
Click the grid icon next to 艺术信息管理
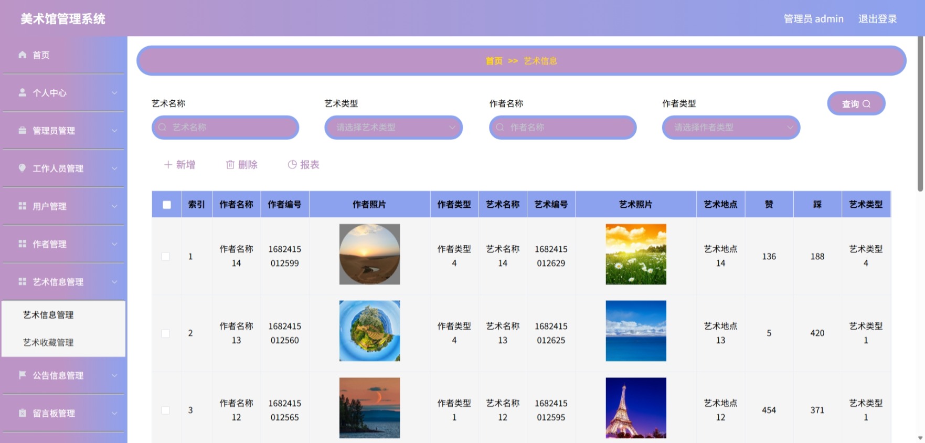[x=22, y=281]
